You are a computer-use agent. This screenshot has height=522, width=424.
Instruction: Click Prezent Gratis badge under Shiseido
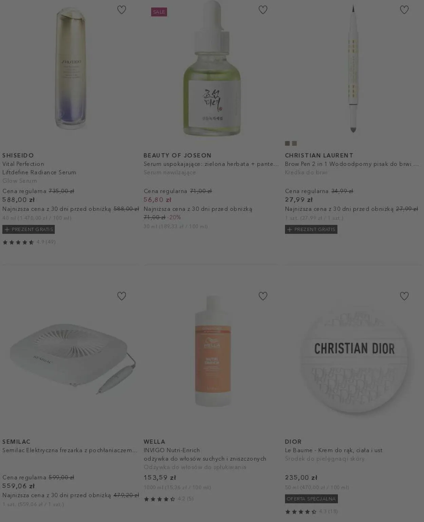(x=28, y=229)
